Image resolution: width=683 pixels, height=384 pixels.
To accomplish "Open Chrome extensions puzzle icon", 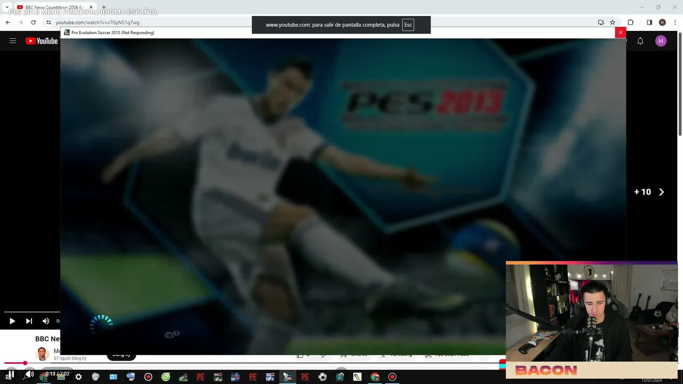I will pyautogui.click(x=631, y=22).
